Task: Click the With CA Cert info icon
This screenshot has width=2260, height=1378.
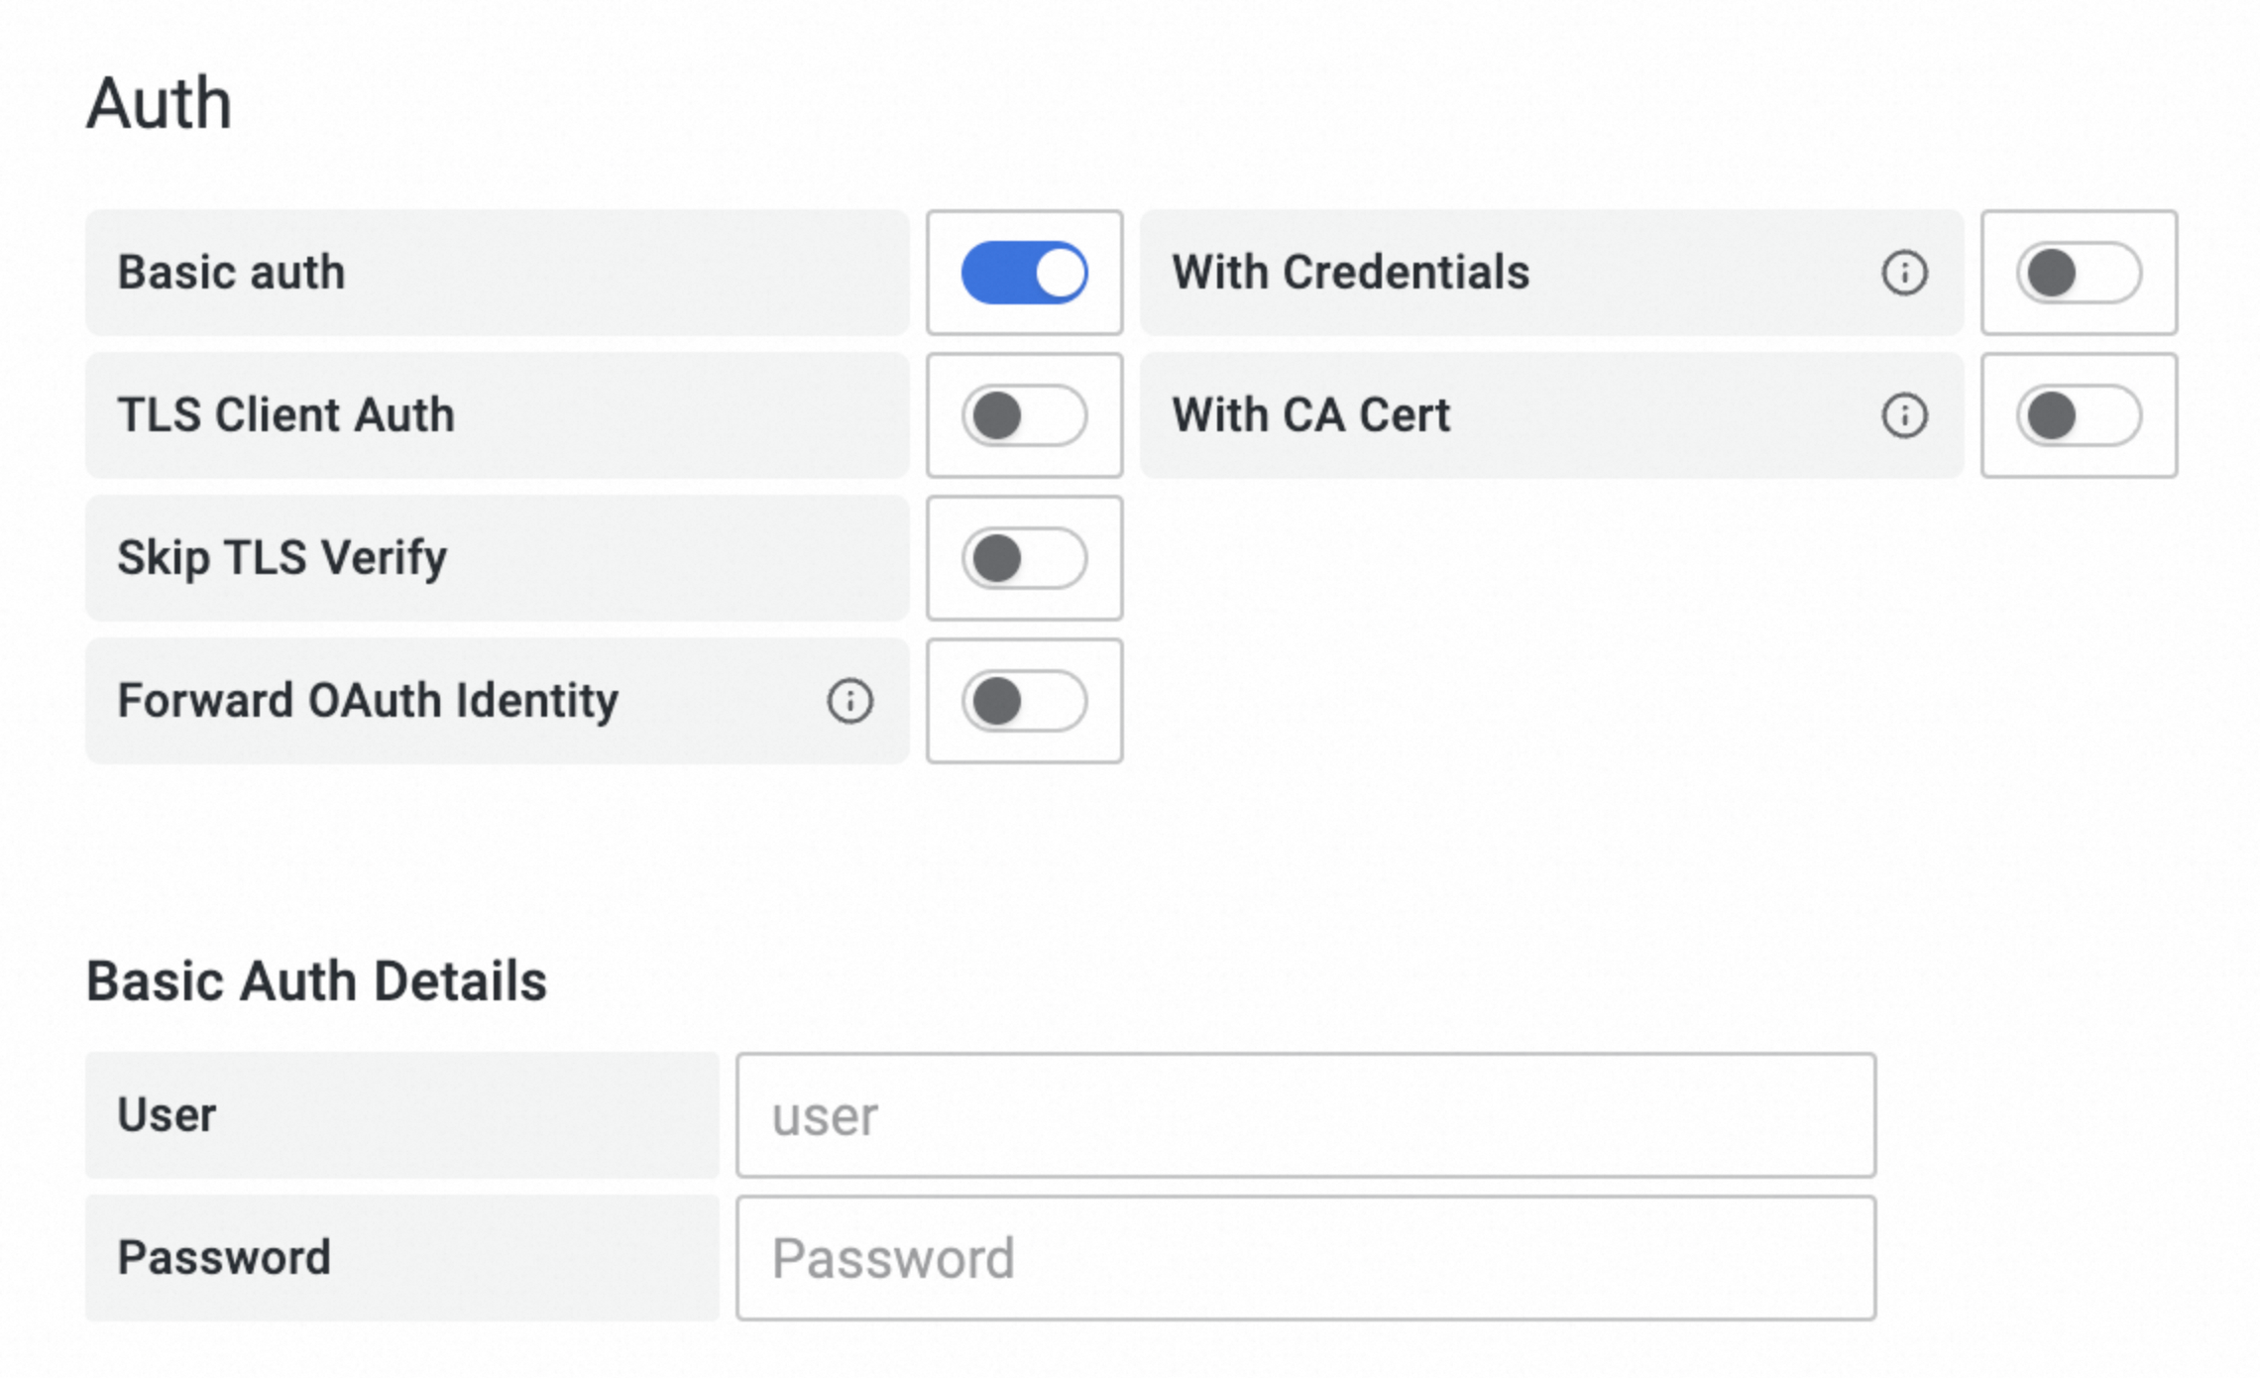Action: tap(1904, 415)
